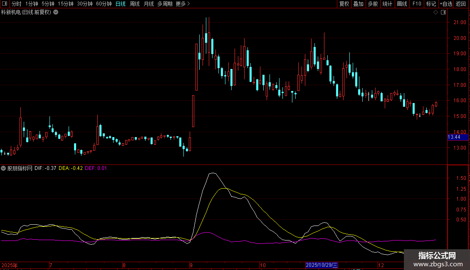Click the 2025年 label on time axis
The height and width of the screenshot is (270, 470).
click(10, 265)
